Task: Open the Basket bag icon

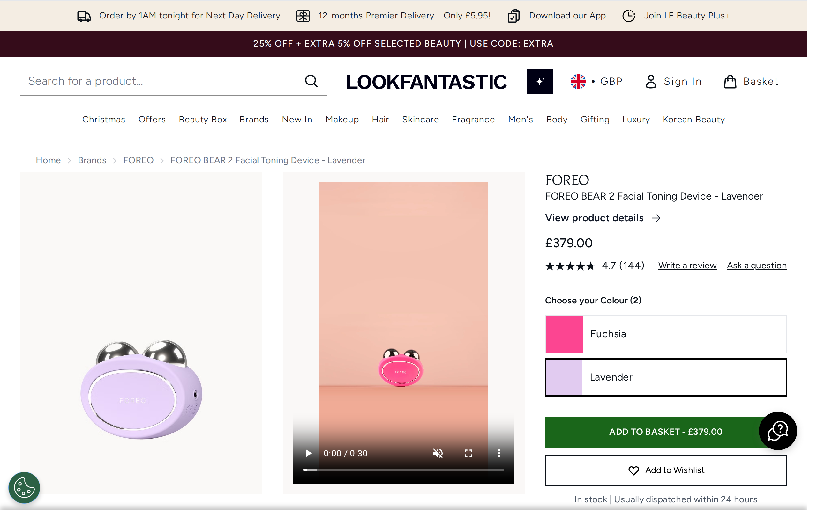Action: pyautogui.click(x=730, y=82)
